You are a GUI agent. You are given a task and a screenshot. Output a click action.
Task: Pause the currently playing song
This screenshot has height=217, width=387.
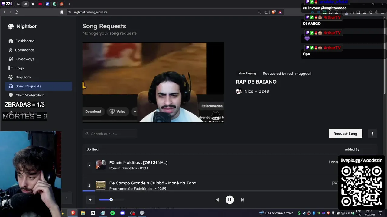point(229,200)
